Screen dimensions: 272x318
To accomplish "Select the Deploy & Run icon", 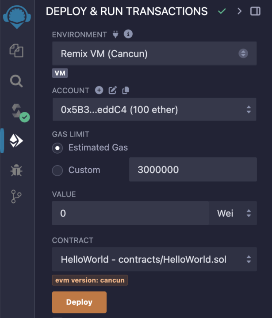I will [16, 140].
